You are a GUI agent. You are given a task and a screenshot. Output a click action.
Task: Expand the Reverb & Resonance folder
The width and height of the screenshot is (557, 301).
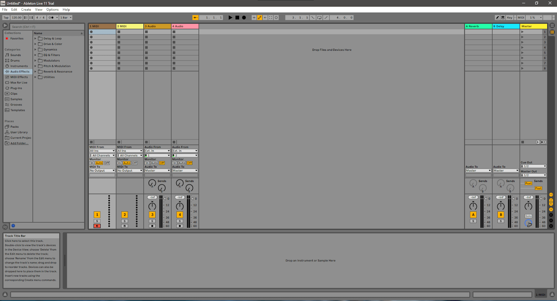coord(35,72)
